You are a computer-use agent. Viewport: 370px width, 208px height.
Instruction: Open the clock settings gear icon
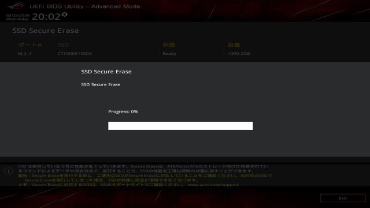click(x=64, y=15)
